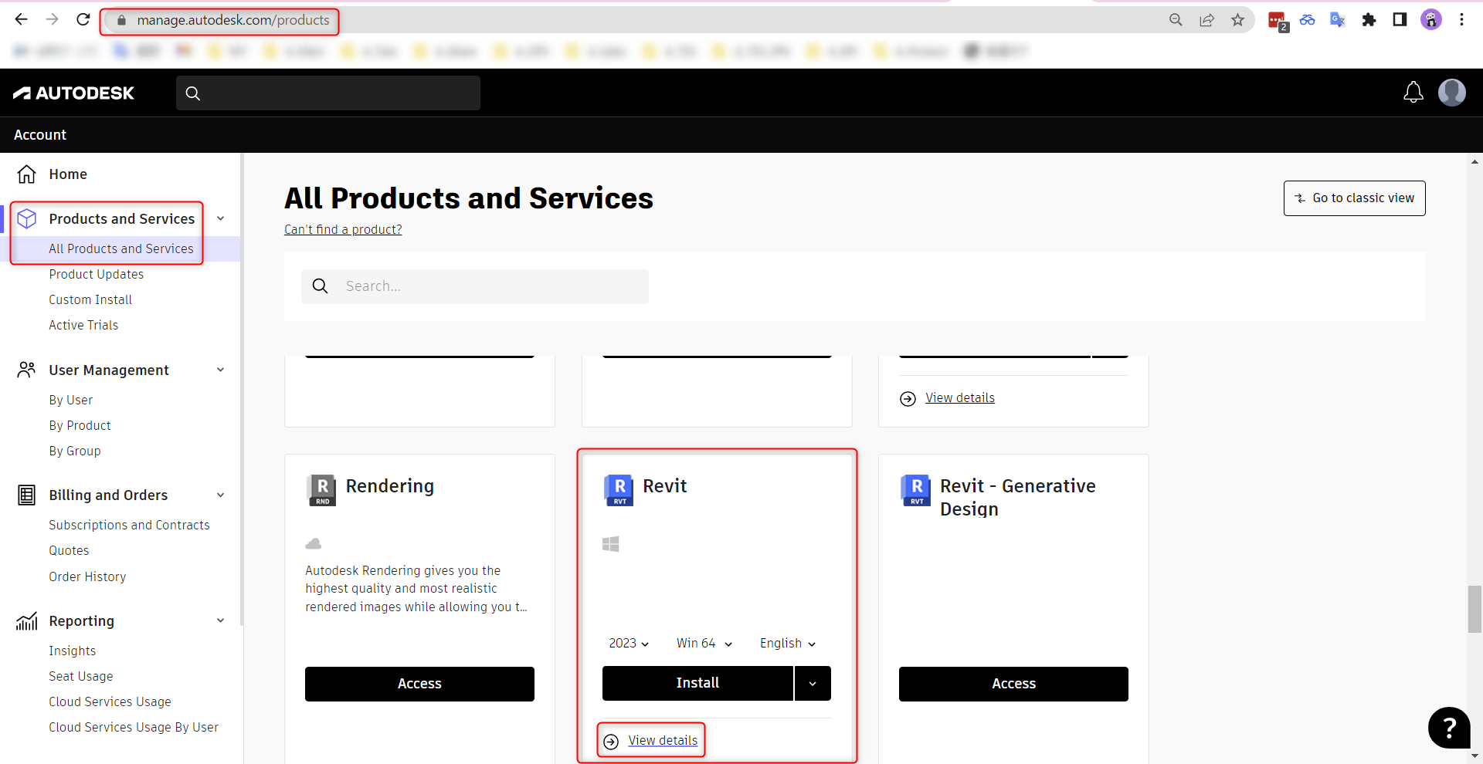Click the Google Translate extension icon
1483x764 pixels.
[x=1338, y=20]
